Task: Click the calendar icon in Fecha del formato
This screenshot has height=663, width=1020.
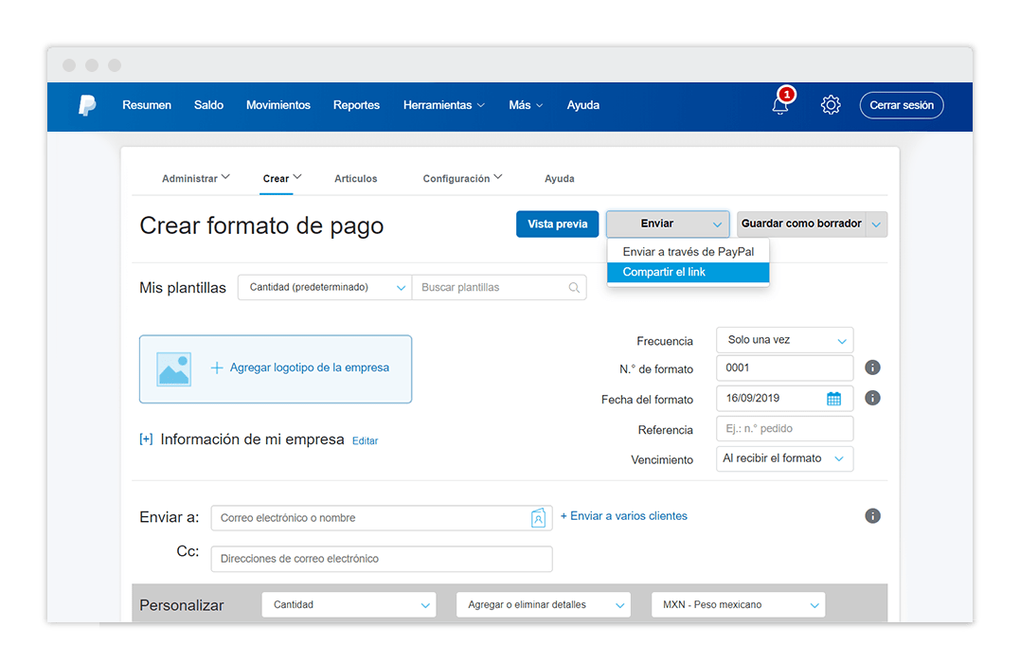Action: pos(833,399)
